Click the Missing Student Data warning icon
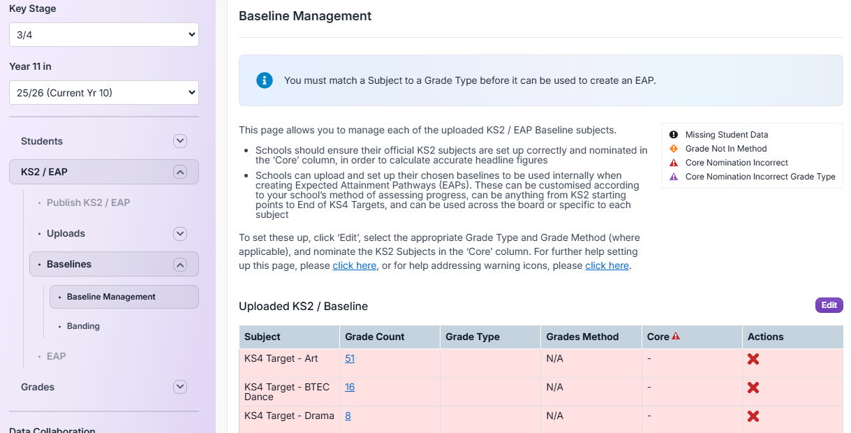 coord(672,134)
